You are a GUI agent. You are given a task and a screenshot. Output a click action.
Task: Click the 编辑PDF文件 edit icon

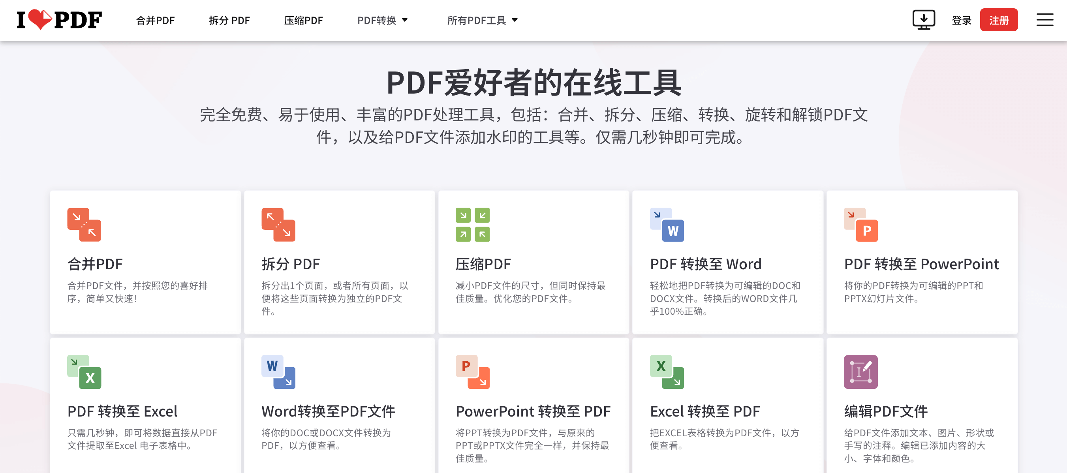click(x=861, y=372)
